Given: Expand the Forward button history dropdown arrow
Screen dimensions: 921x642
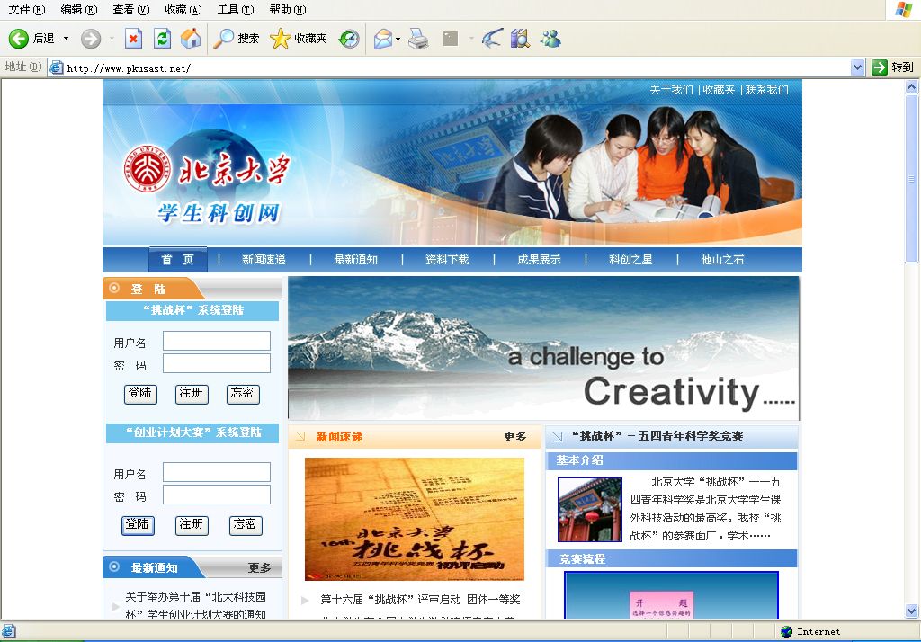Looking at the screenshot, I should point(112,39).
